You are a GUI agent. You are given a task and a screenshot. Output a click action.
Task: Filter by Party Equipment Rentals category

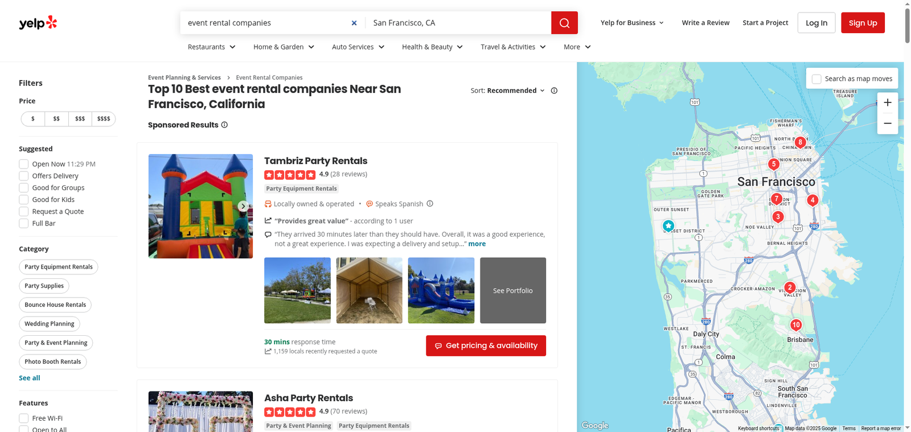pos(59,267)
